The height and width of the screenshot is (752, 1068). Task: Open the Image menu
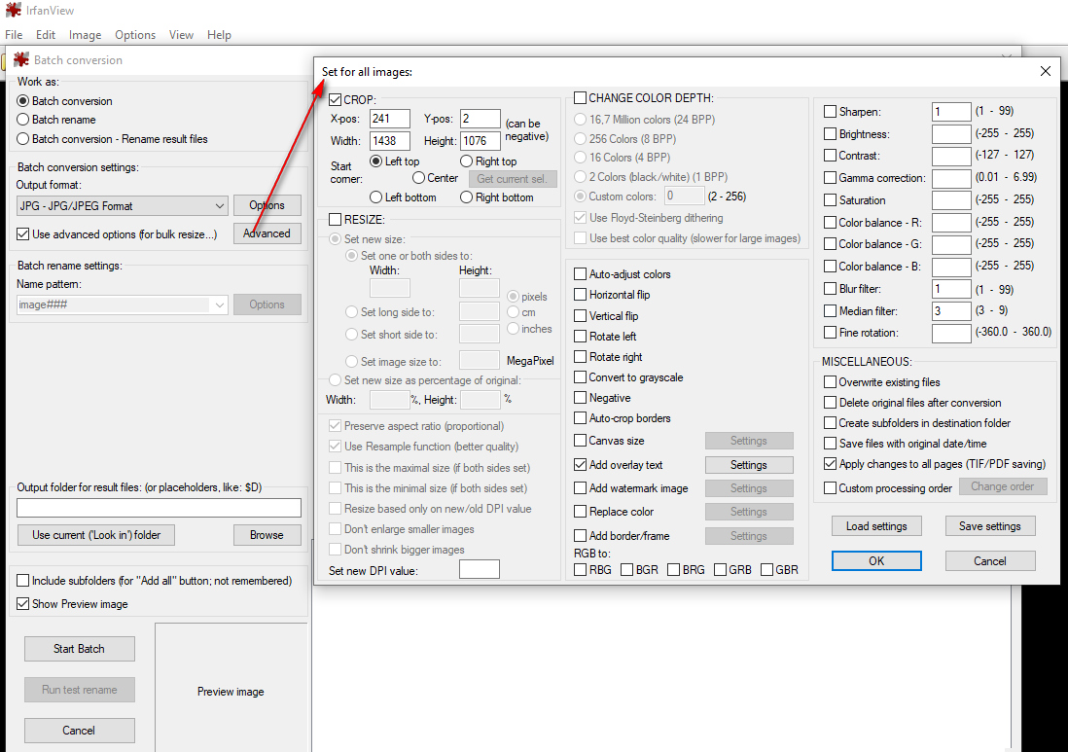pyautogui.click(x=86, y=35)
